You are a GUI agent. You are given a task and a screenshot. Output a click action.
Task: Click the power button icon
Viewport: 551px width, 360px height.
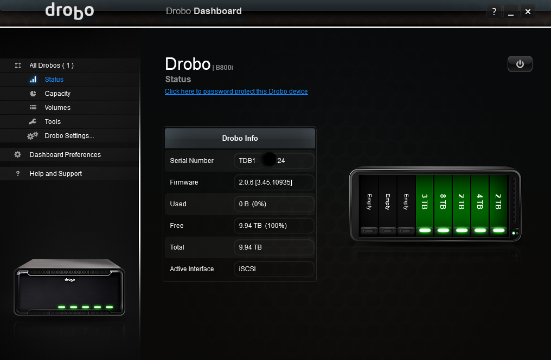(520, 64)
